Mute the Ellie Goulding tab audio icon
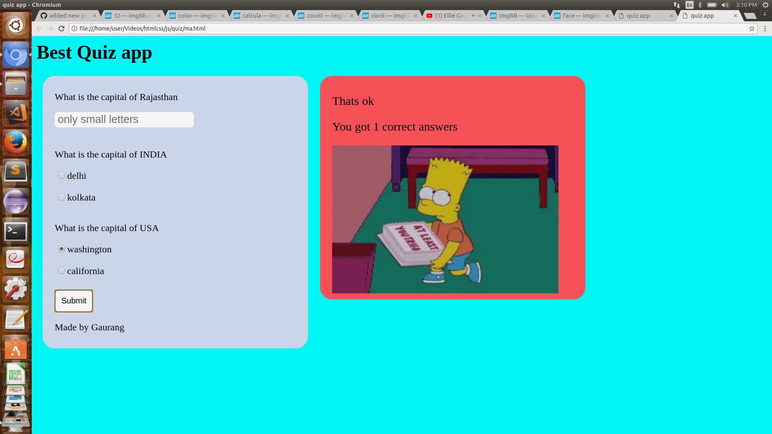Image resolution: width=772 pixels, height=434 pixels. click(x=473, y=16)
